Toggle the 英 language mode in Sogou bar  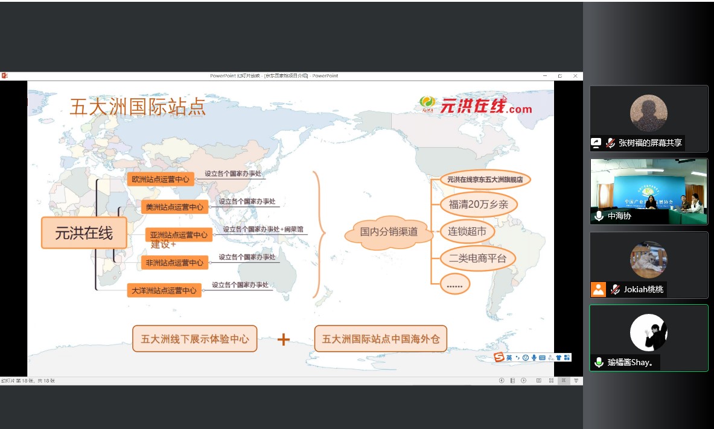[509, 358]
